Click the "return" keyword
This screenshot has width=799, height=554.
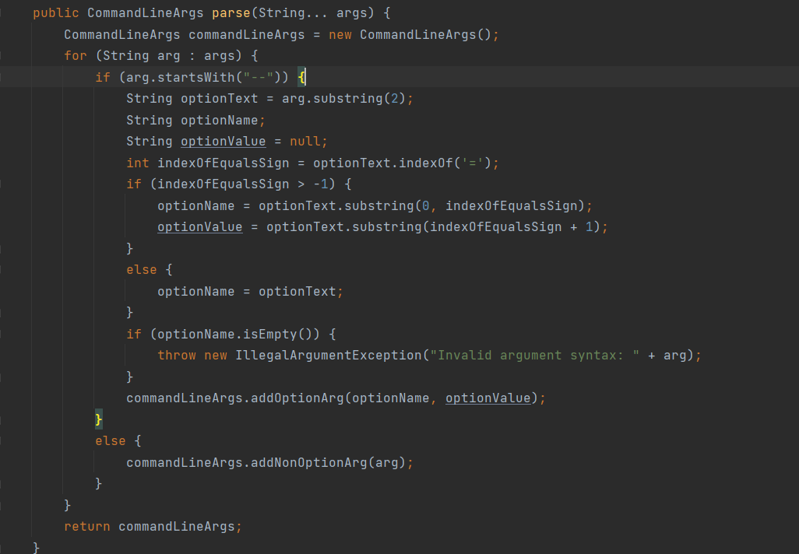[x=87, y=526]
